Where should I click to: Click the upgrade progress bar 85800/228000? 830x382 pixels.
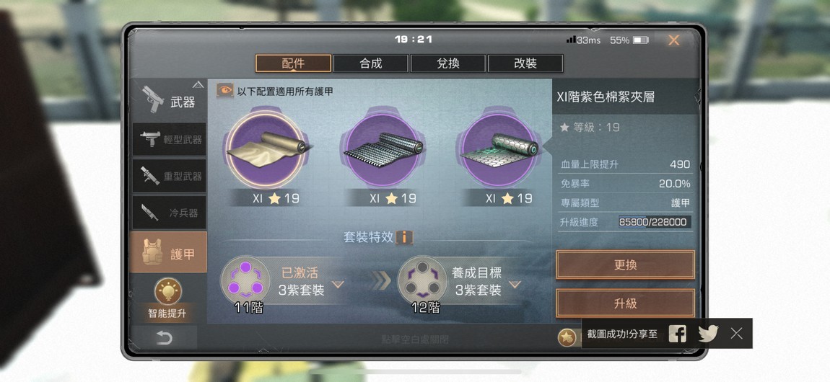click(x=655, y=222)
